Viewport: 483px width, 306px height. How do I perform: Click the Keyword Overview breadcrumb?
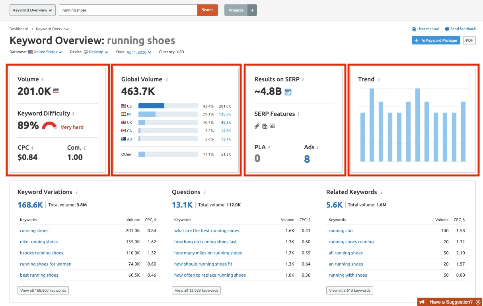52,29
